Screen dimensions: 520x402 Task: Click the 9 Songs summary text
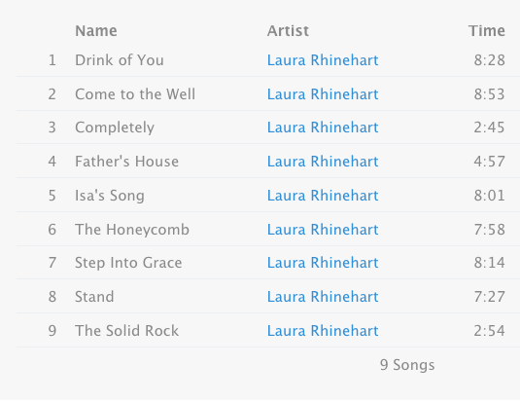tap(407, 365)
